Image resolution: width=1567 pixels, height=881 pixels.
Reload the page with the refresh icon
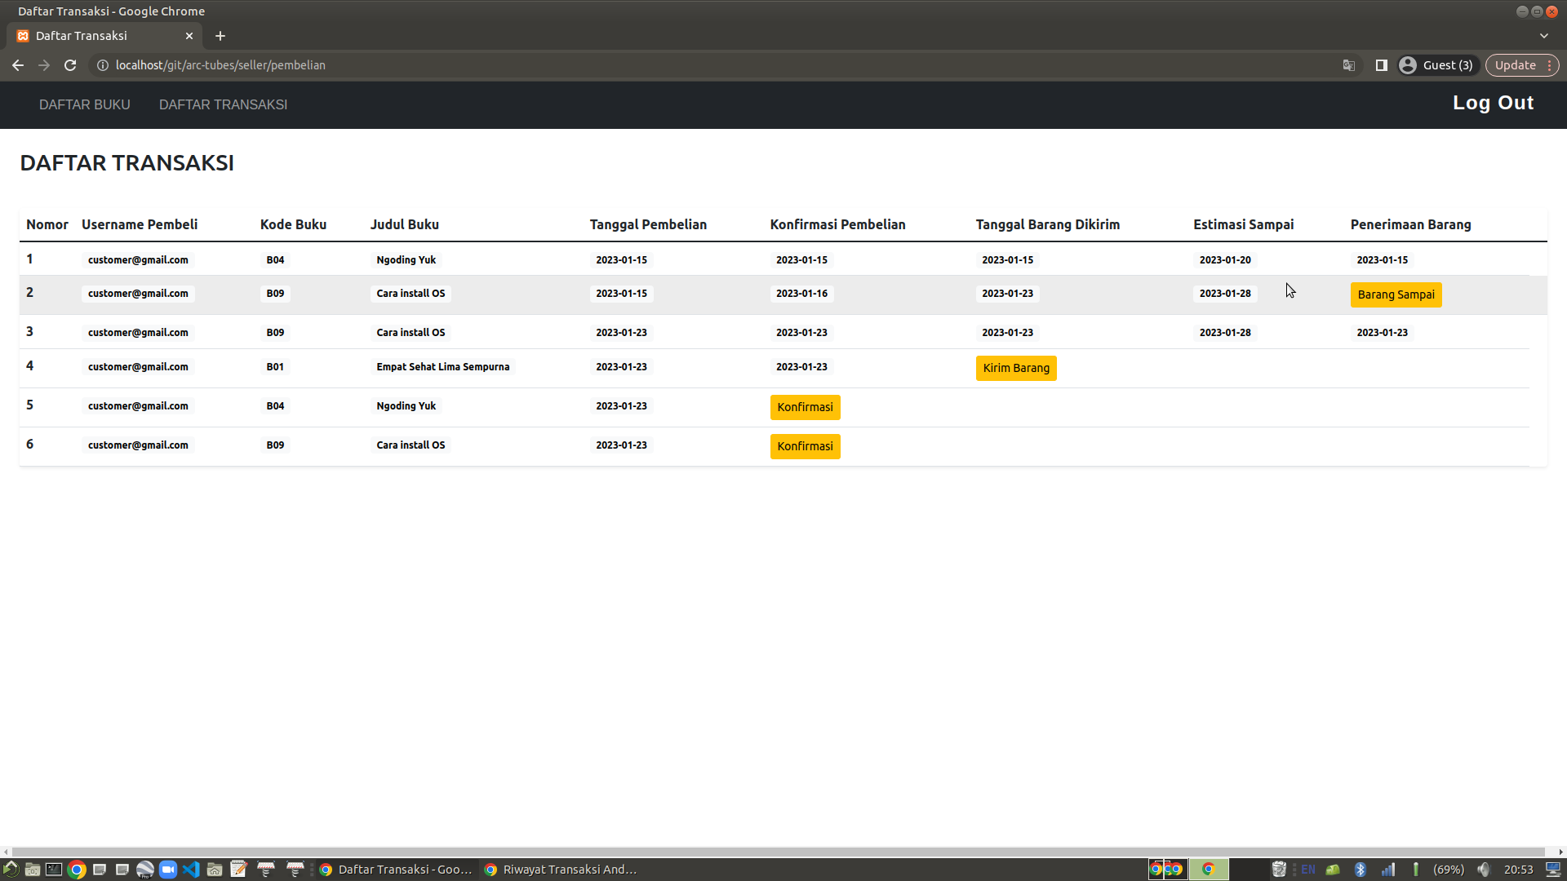tap(70, 65)
